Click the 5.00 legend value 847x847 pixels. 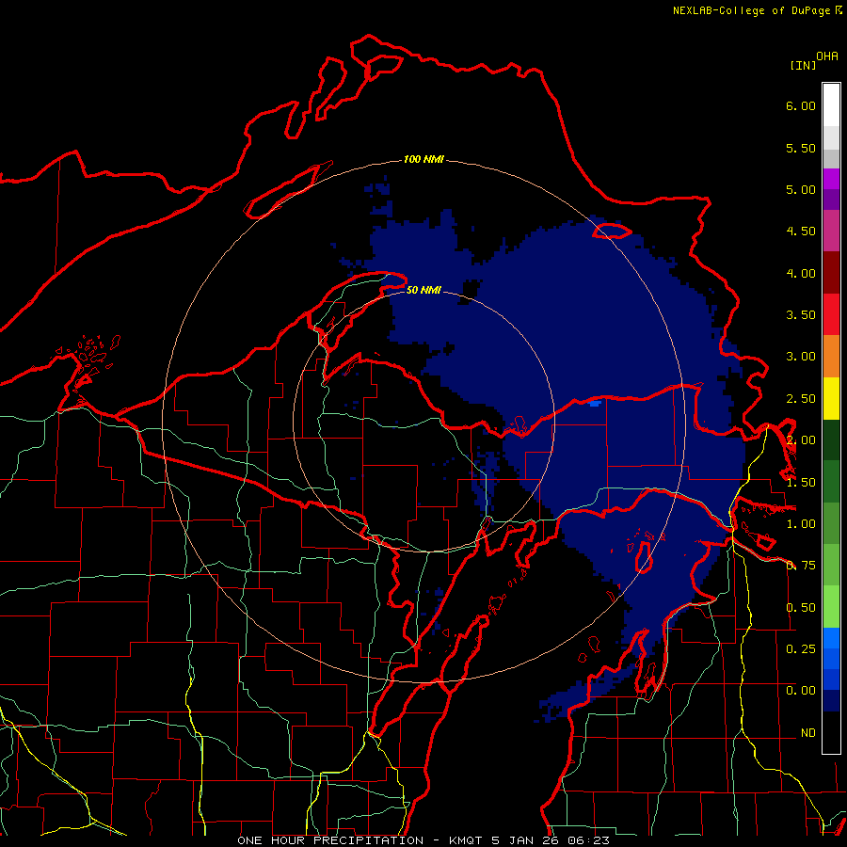click(x=801, y=189)
